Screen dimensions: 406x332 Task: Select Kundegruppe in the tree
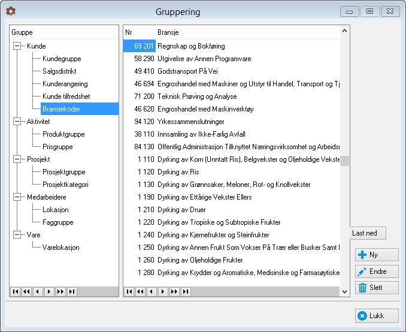pos(62,59)
